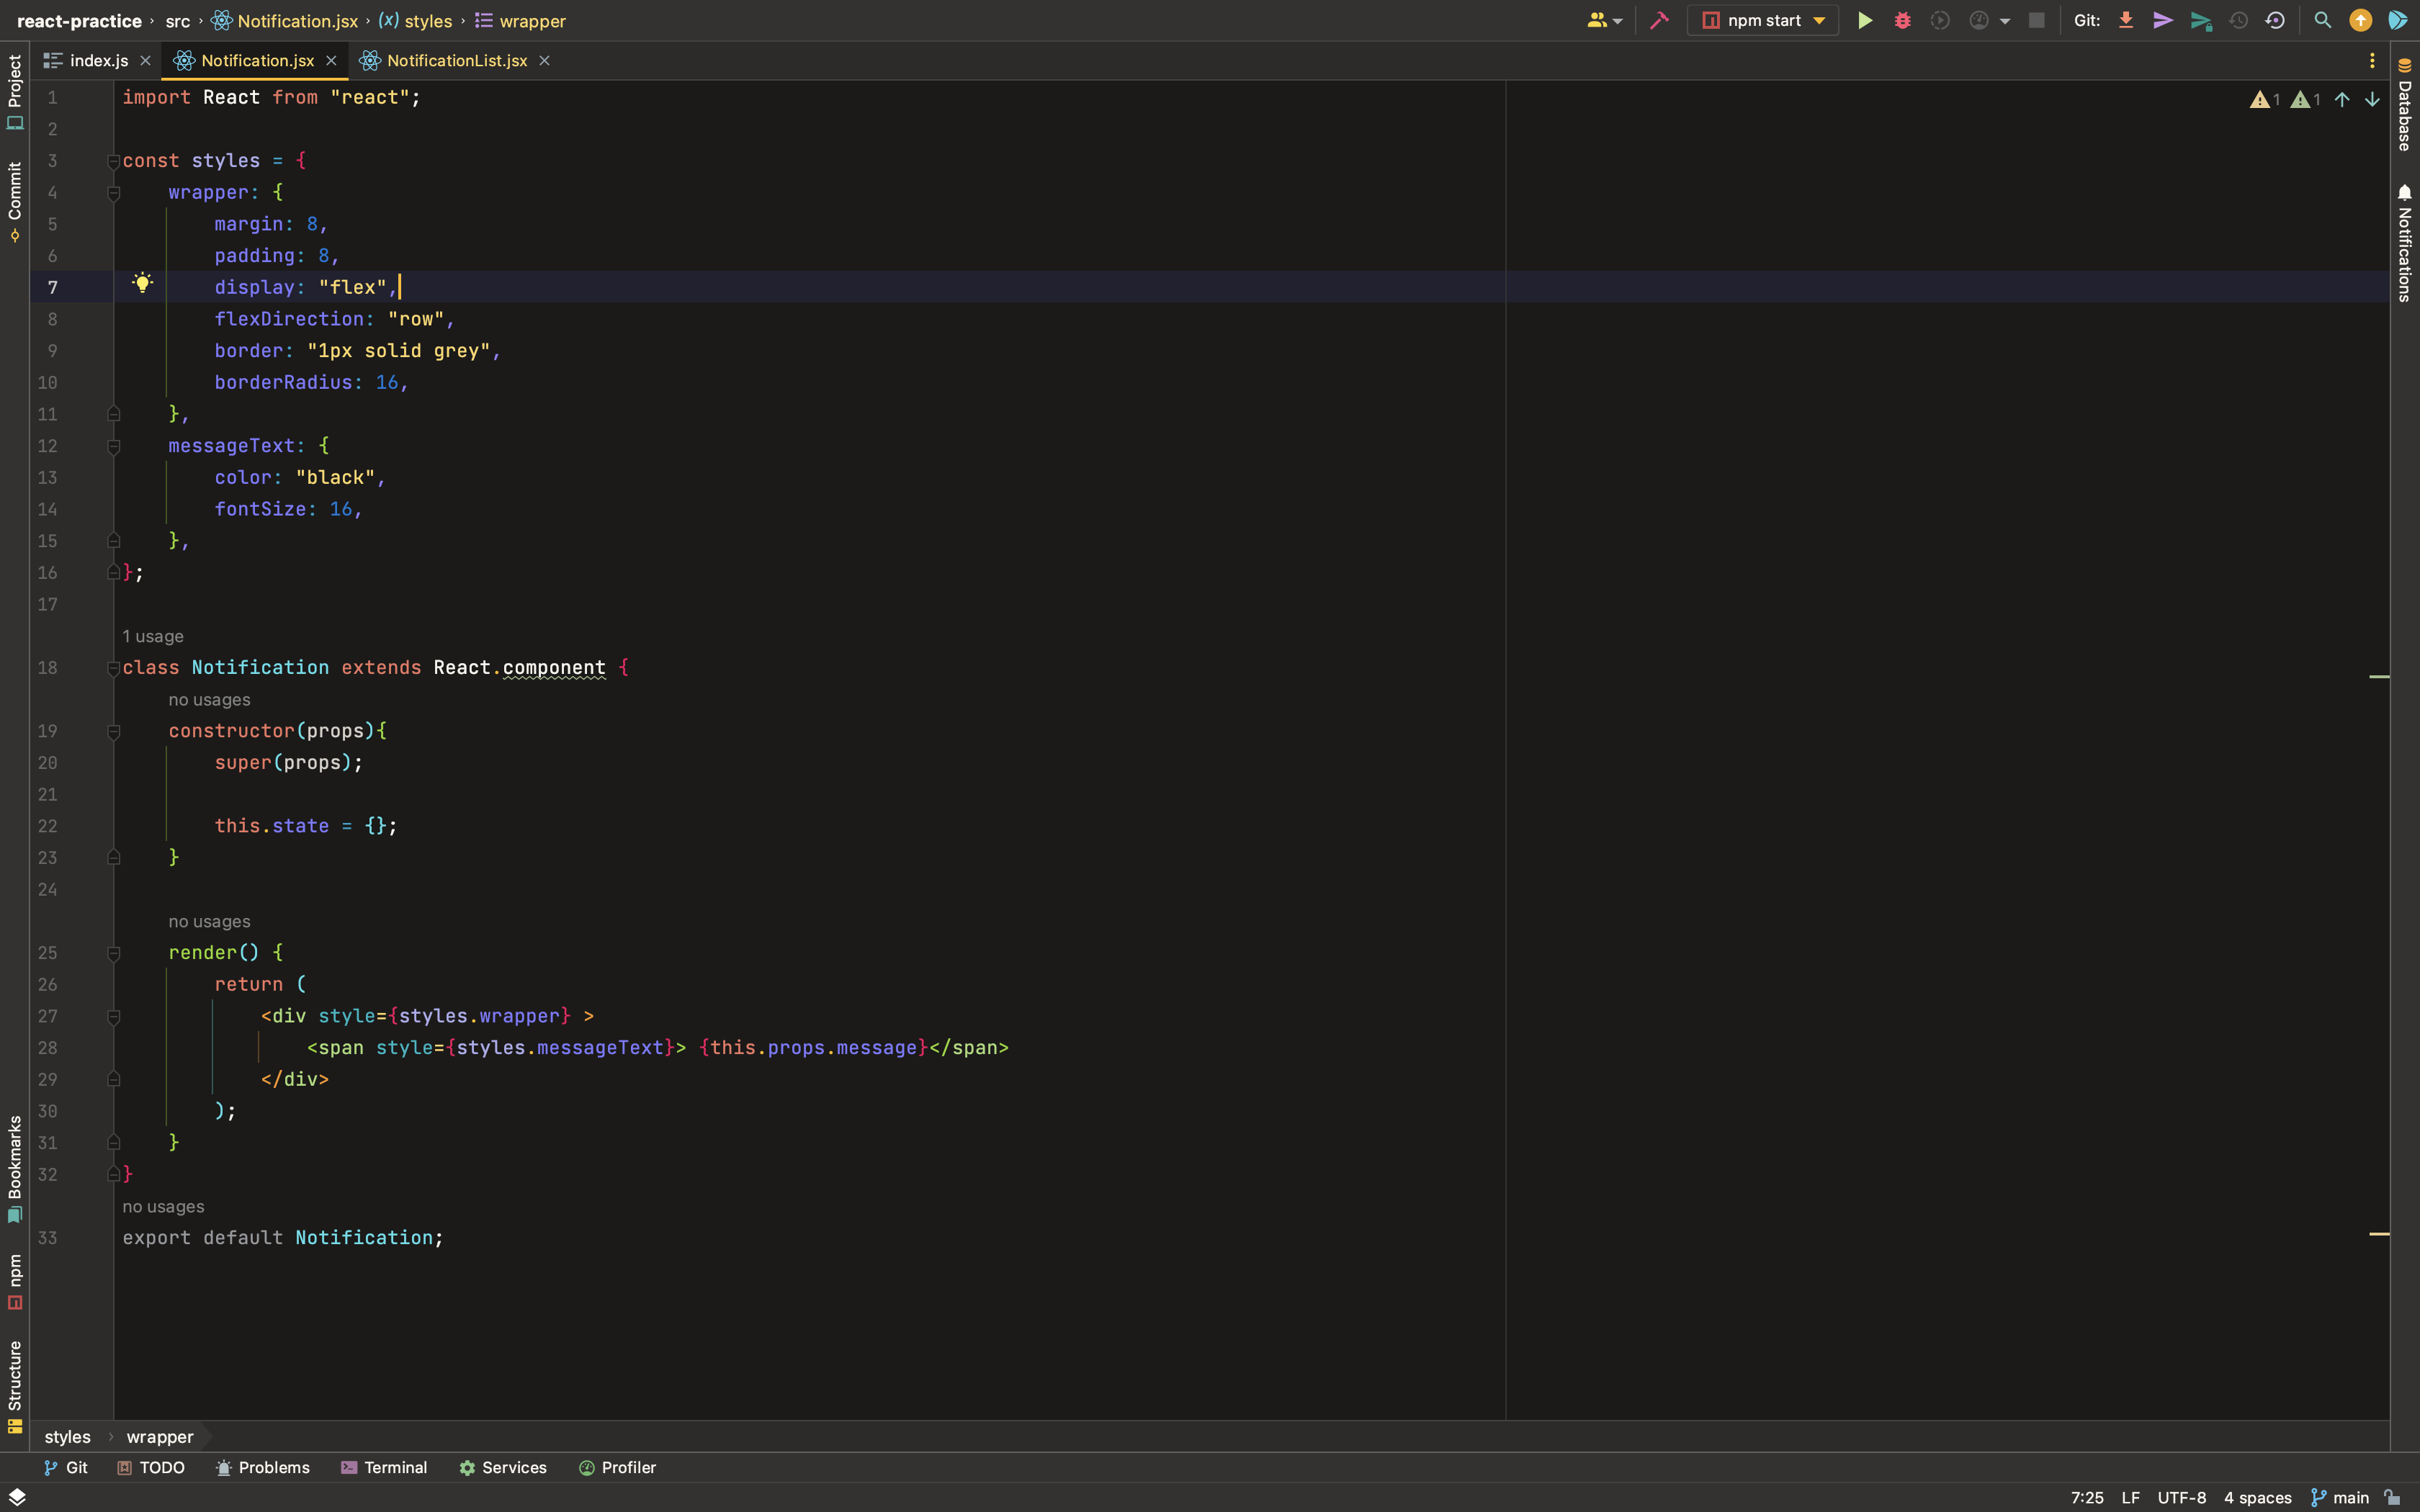Click the 7:25 cursor position indicator

[2087, 1497]
